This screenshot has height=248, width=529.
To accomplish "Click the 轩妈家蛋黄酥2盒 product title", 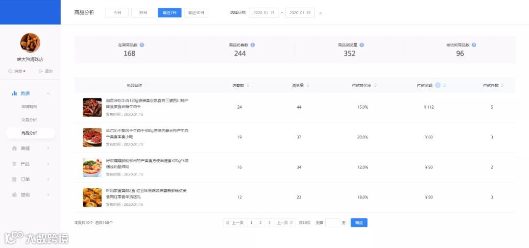I will point(146,194).
